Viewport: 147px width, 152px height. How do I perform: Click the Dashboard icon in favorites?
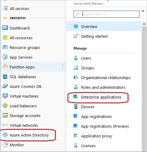(5, 28)
